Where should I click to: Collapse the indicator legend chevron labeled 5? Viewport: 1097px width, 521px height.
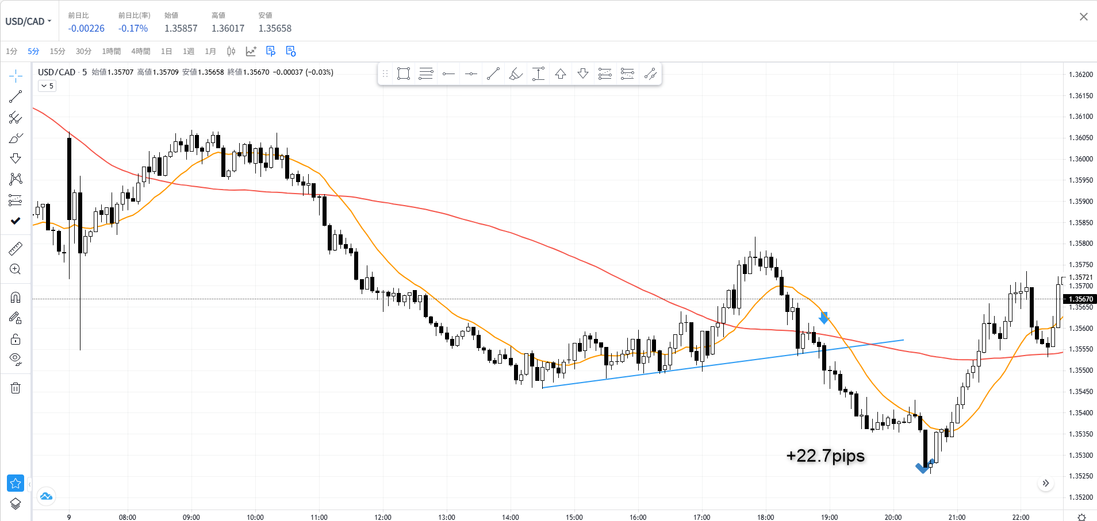click(47, 86)
